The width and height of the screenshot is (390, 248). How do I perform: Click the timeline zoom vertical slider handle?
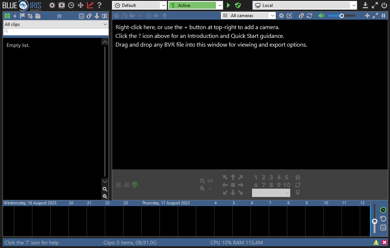[x=375, y=221]
